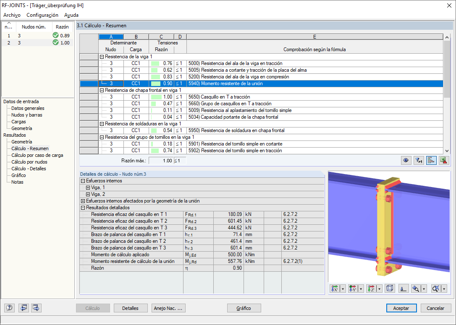Confirm with the Aceptar button
This screenshot has width=456, height=325.
tap(401, 308)
